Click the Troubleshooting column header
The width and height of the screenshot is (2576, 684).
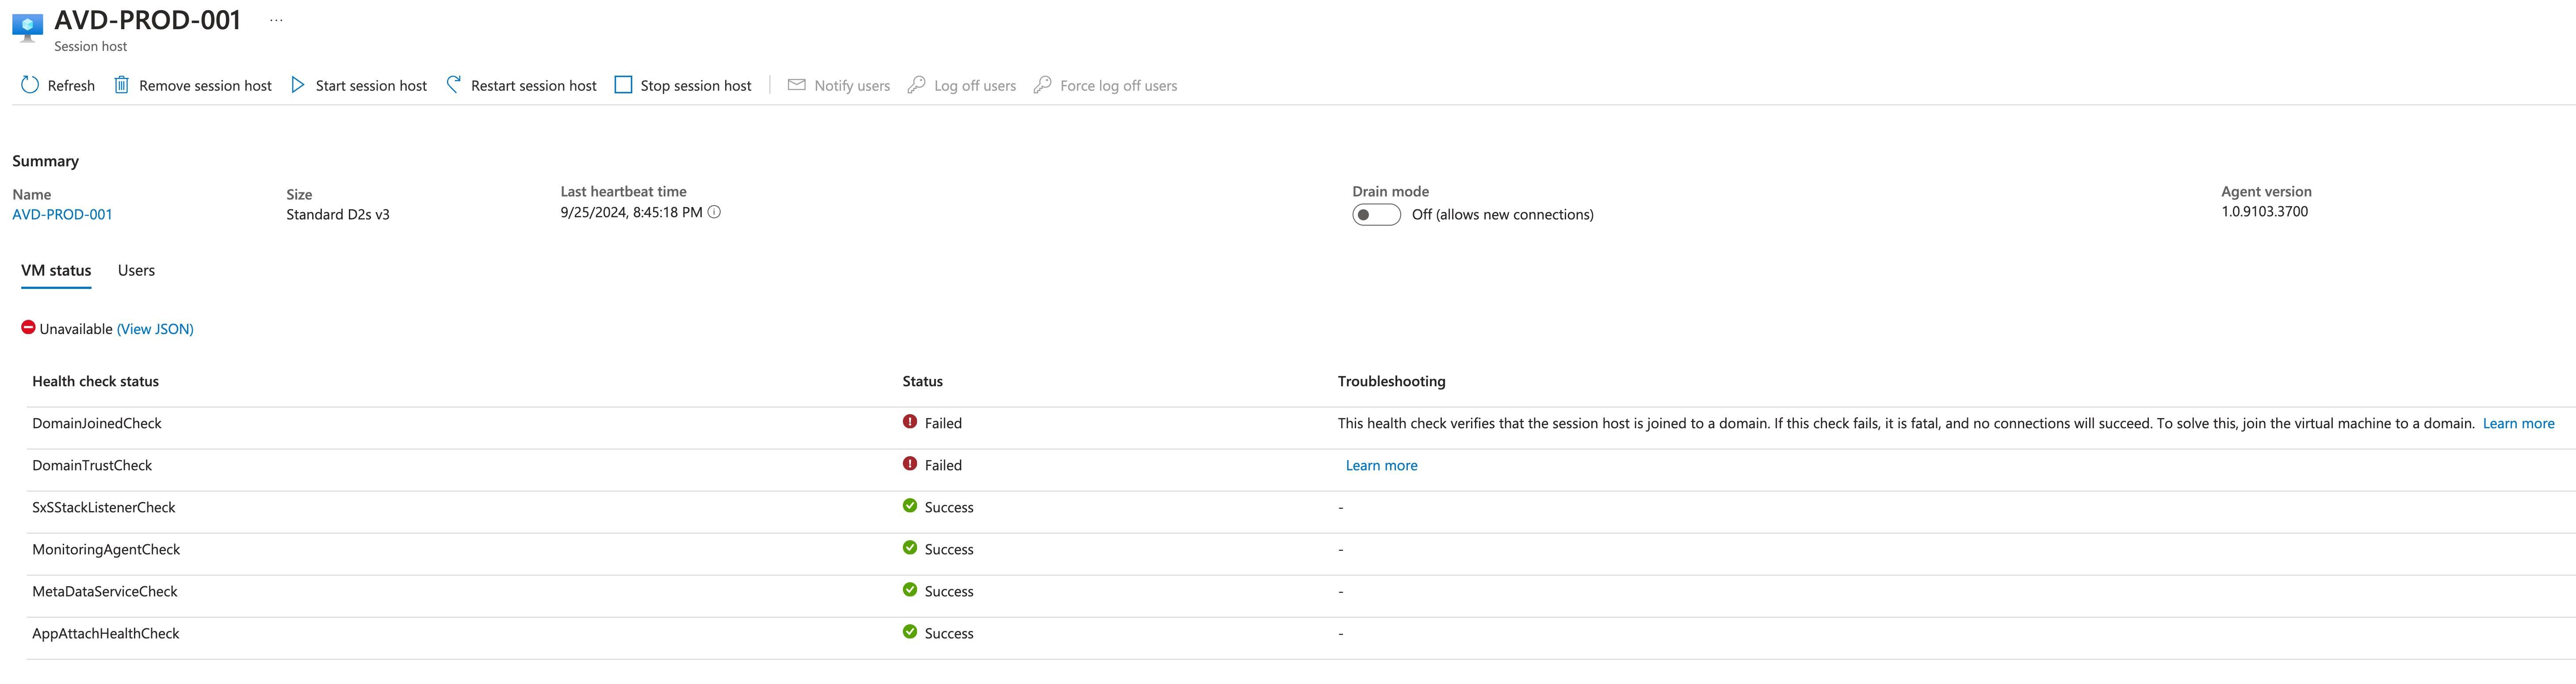(x=1391, y=381)
